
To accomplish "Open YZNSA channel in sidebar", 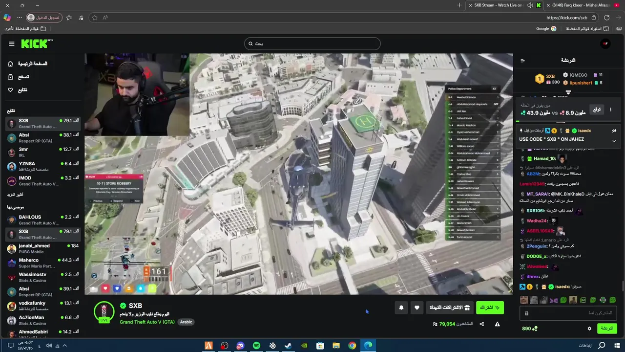I will click(43, 166).
